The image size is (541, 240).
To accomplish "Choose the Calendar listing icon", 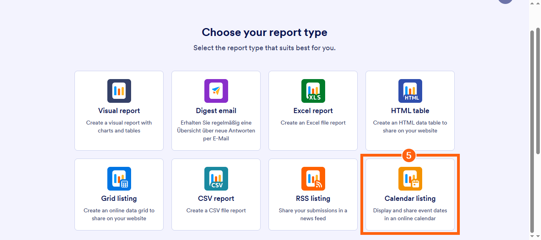I will [410, 179].
